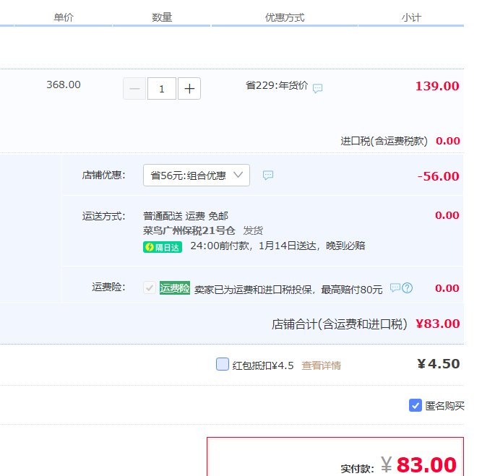Uncheck the 匿名购买 anonymous purchase checkbox
Image resolution: width=482 pixels, height=476 pixels.
click(416, 405)
